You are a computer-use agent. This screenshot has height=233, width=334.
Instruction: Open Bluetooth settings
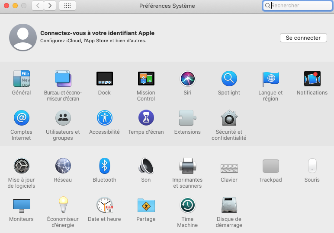[105, 166]
